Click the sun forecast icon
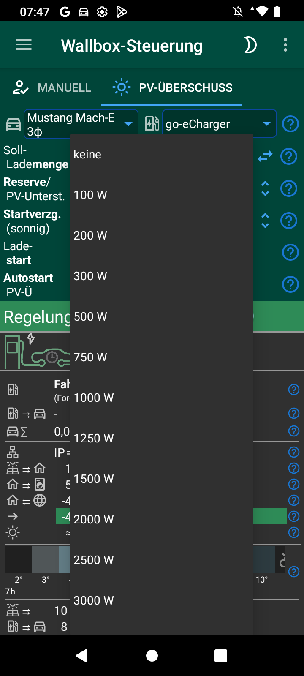The width and height of the screenshot is (304, 676). pos(12,532)
